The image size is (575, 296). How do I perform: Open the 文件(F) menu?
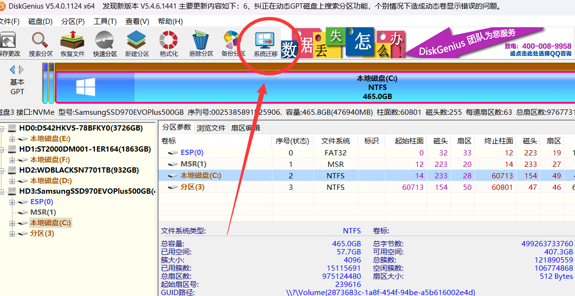tap(9, 22)
